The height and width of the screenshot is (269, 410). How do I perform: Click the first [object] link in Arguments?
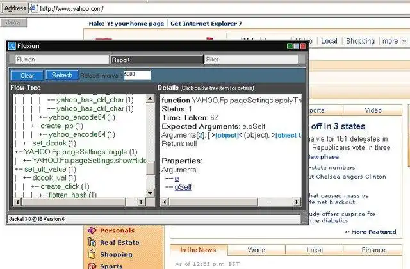point(227,135)
